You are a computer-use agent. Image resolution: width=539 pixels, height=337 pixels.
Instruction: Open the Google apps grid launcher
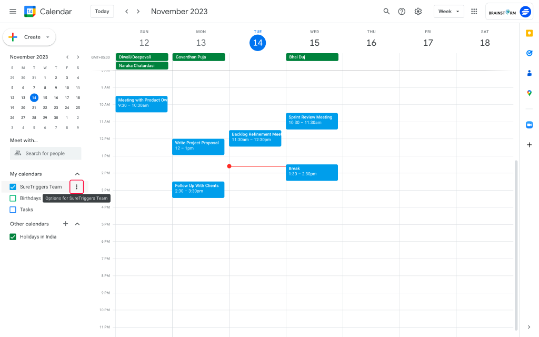[x=473, y=11]
